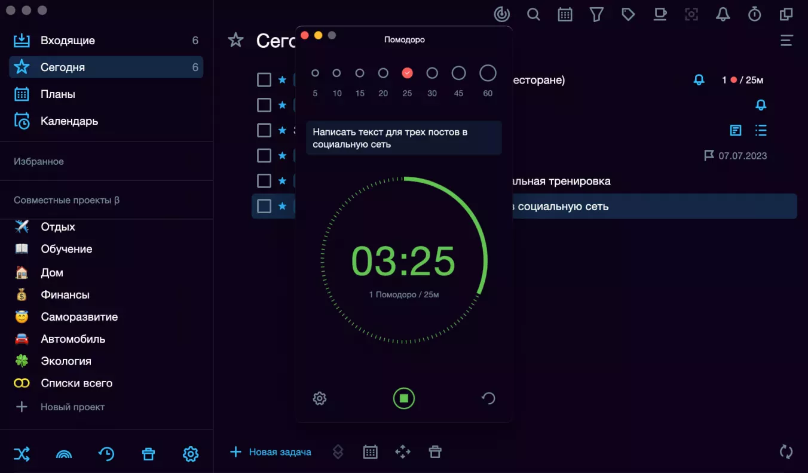Select the 25 minute Pomodoro duration
Screen dimensions: 808x473
pyautogui.click(x=407, y=73)
